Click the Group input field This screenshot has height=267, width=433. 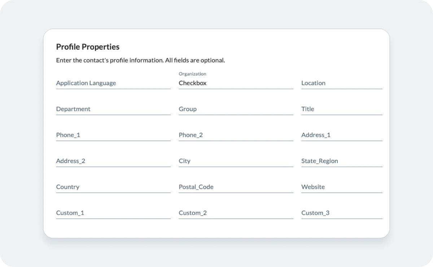click(x=236, y=109)
